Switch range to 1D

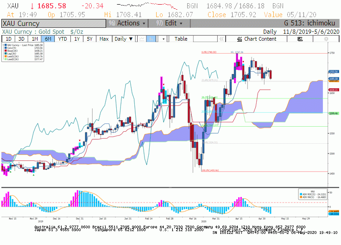[8, 39]
